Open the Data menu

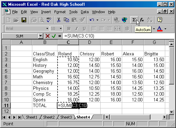[85, 12]
